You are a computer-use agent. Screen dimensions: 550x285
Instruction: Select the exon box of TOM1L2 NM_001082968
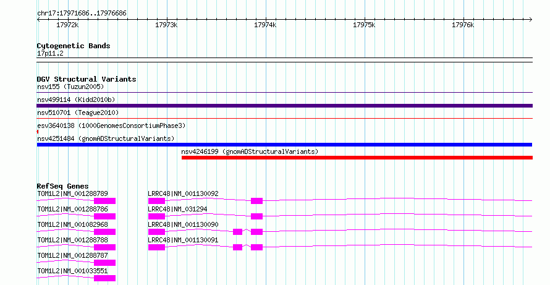[x=105, y=232]
